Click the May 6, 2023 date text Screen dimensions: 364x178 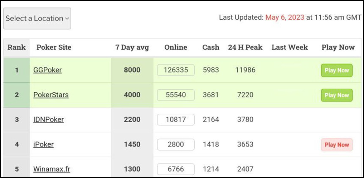pos(285,18)
